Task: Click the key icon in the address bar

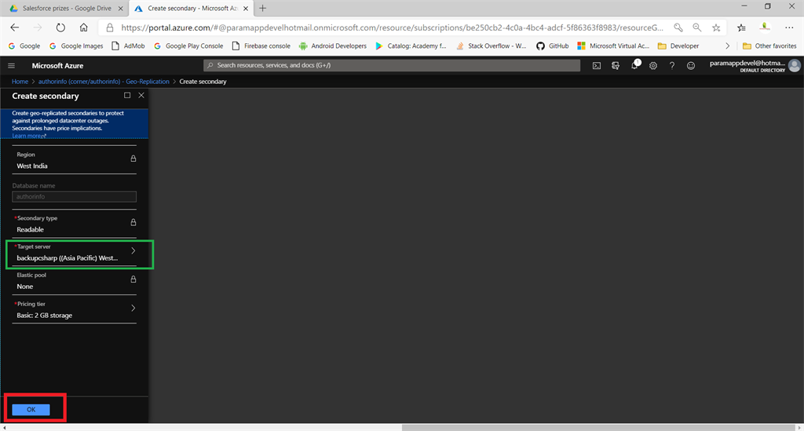Action: click(678, 27)
